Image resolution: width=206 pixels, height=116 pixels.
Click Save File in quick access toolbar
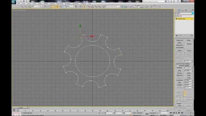[23, 1]
